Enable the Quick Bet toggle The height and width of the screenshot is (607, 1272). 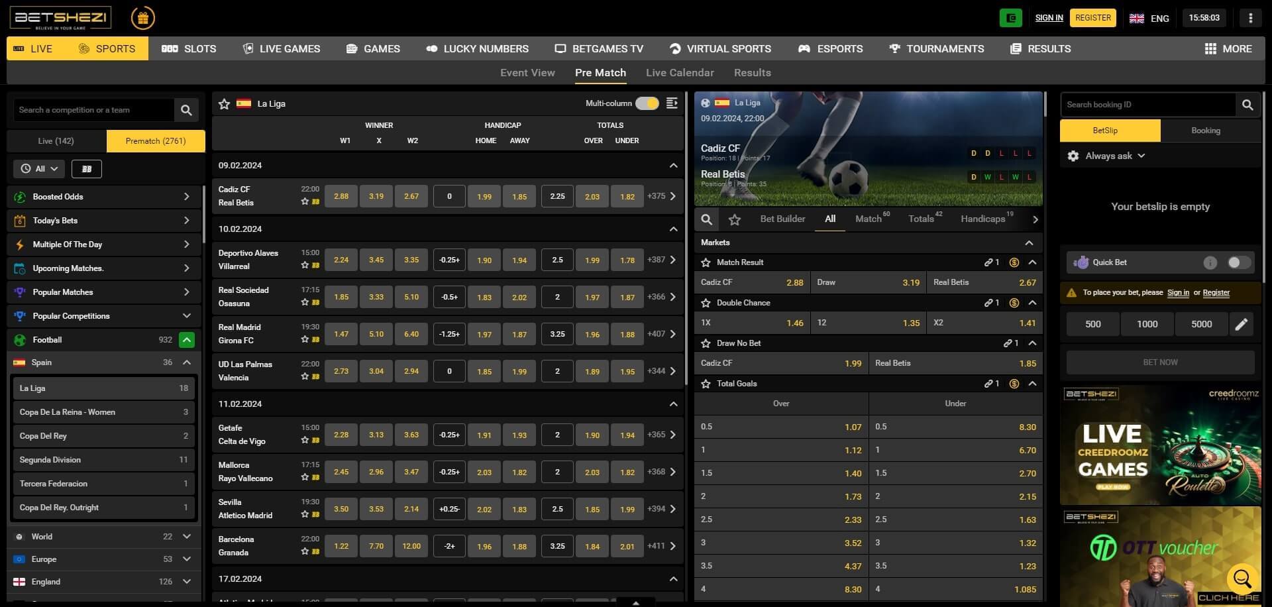click(x=1238, y=262)
